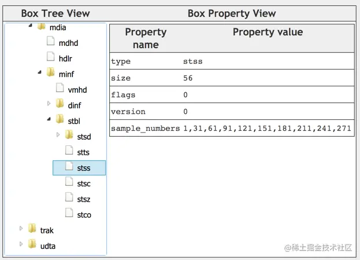Click the minf folder icon
This screenshot has height=260, width=360.
point(50,72)
